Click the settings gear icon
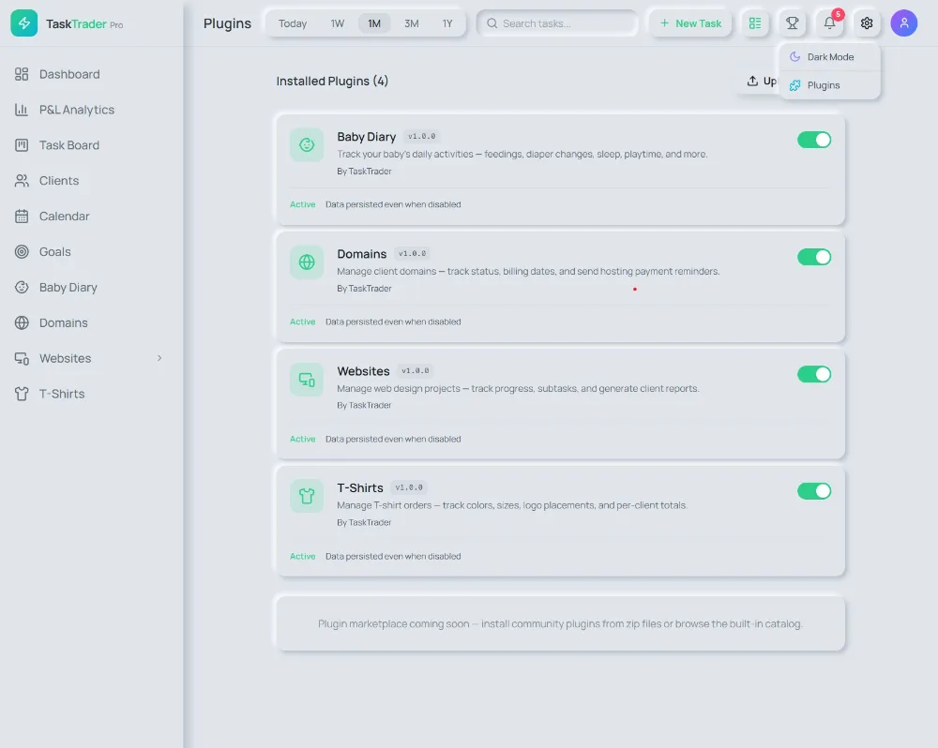The height and width of the screenshot is (748, 938). pyautogui.click(x=867, y=23)
